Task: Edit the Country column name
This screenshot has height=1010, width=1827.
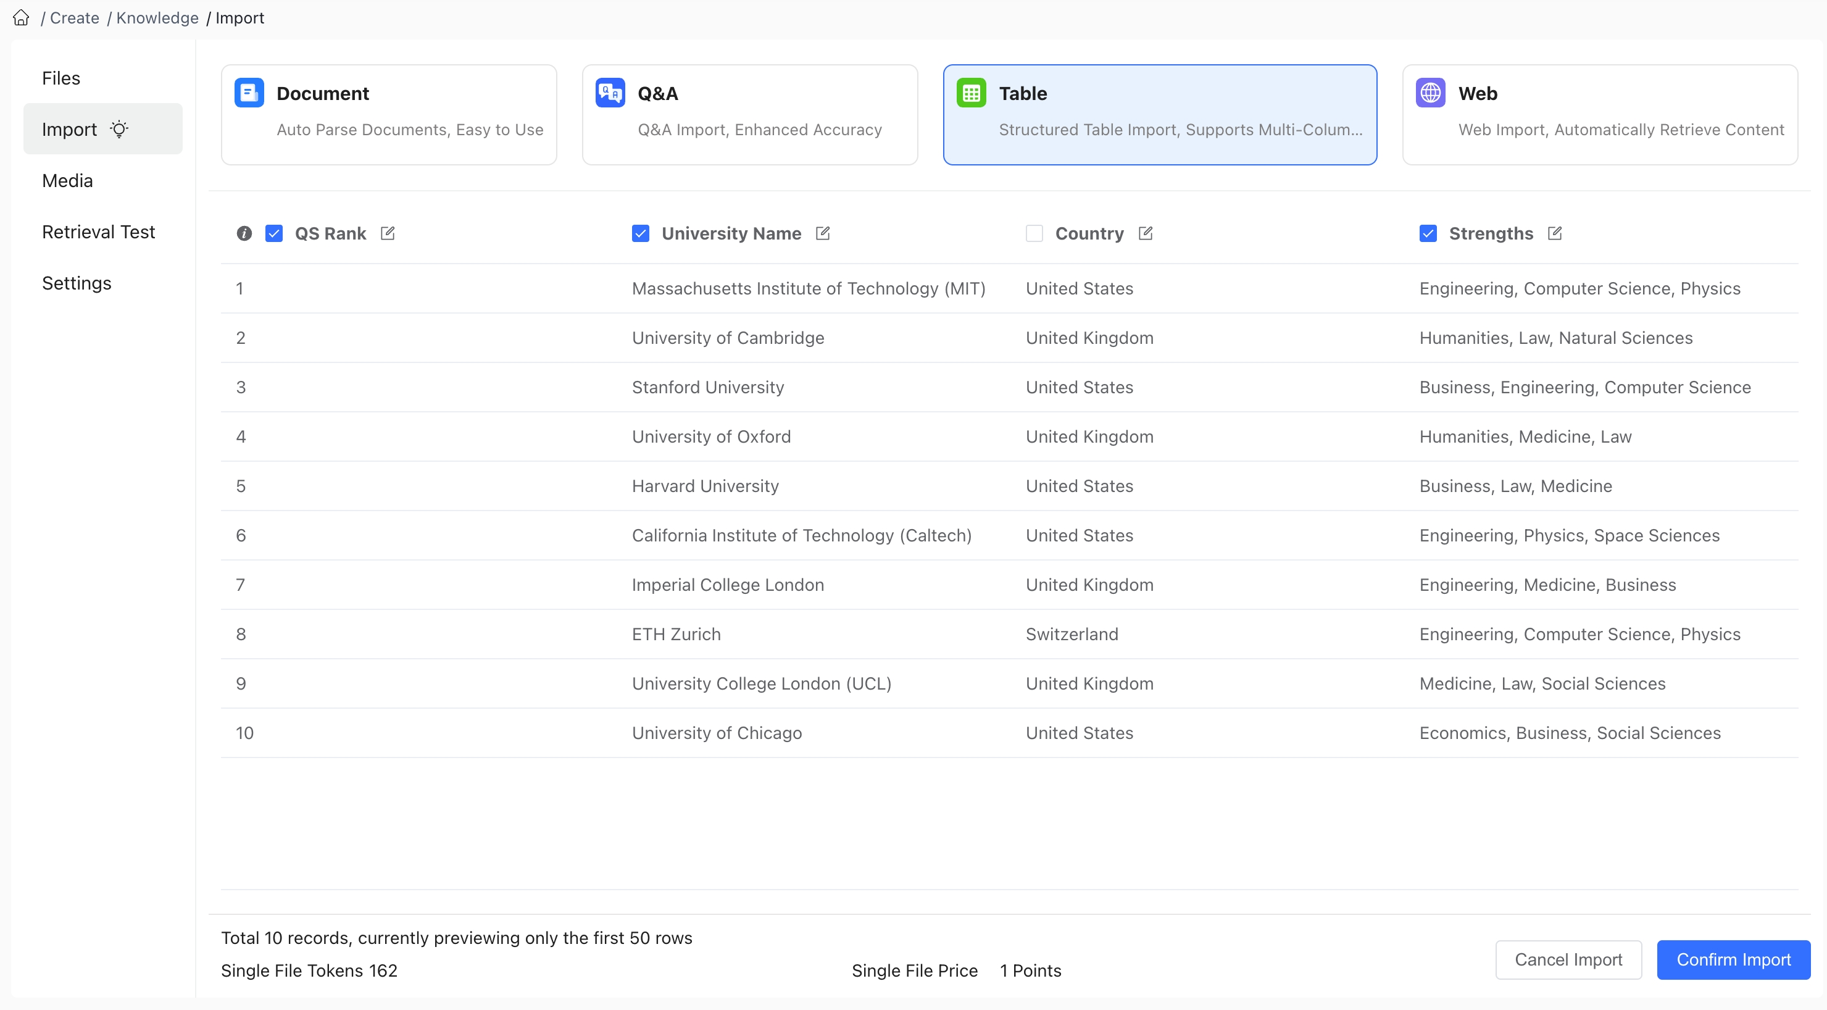Action: [1146, 233]
